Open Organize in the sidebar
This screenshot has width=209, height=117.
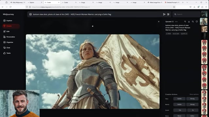click(x=8, y=42)
